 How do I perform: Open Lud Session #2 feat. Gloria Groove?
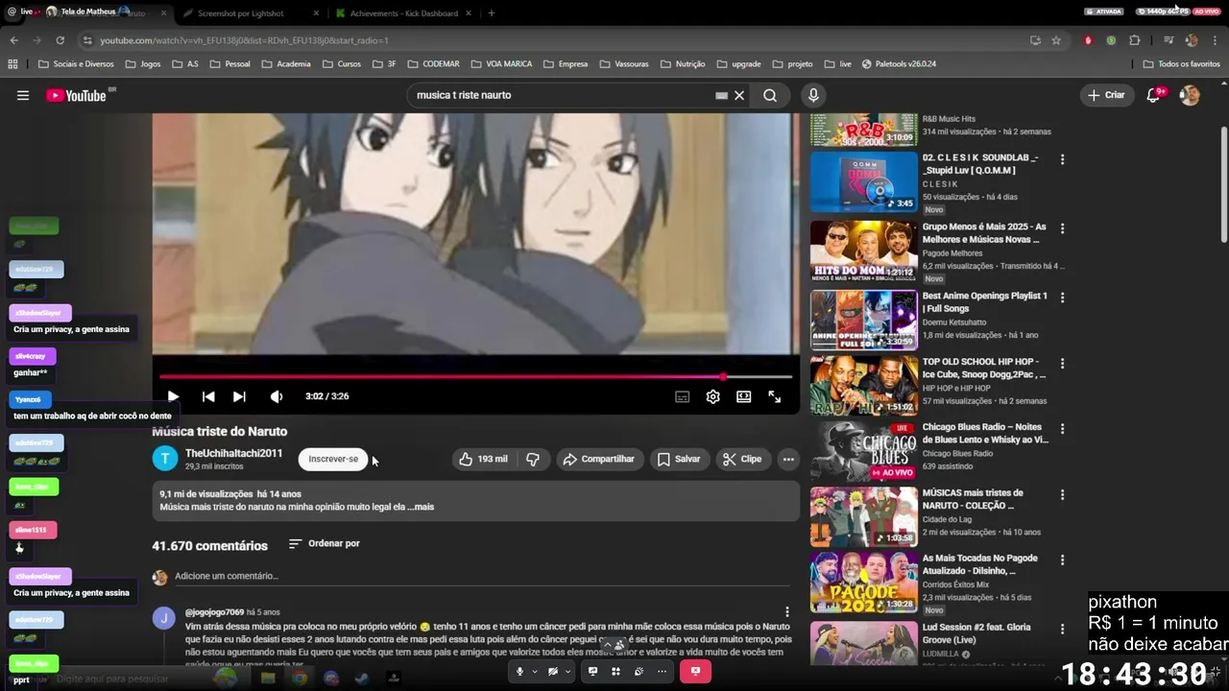tap(976, 633)
